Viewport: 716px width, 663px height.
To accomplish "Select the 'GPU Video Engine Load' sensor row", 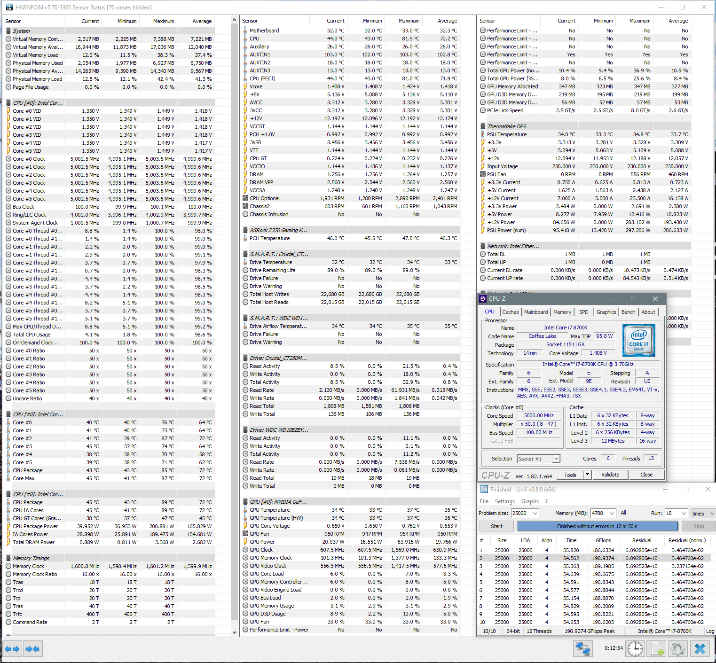I will (x=350, y=590).
